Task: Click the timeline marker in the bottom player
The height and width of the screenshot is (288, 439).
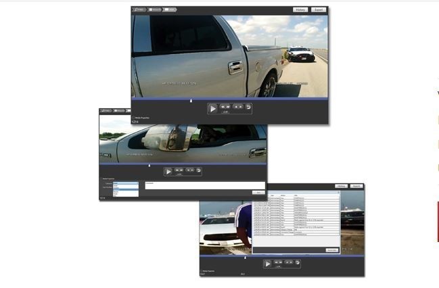Action: point(246,258)
